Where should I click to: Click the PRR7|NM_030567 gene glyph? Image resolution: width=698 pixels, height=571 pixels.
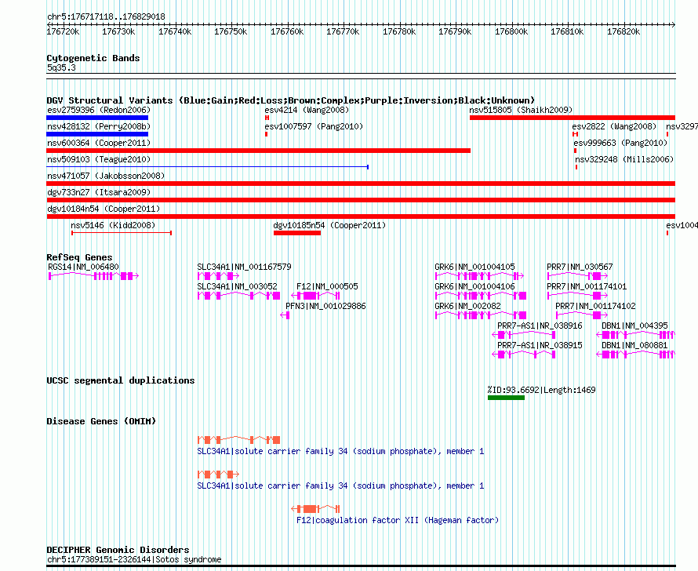[577, 276]
